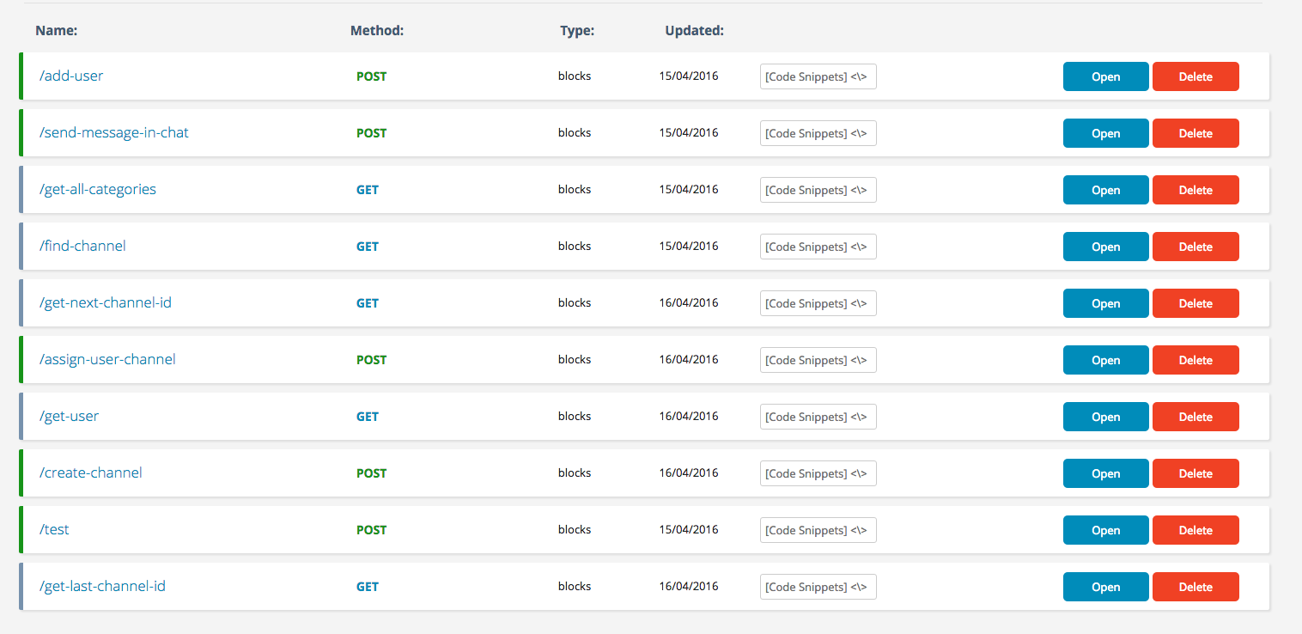Screen dimensions: 1302x634
Task: Click the Updated column header
Action: [694, 31]
